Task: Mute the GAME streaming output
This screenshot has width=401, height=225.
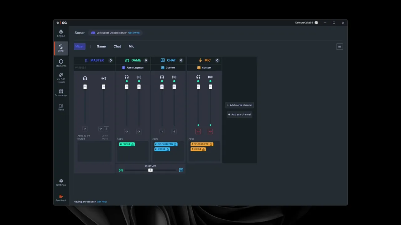Action: click(x=139, y=132)
